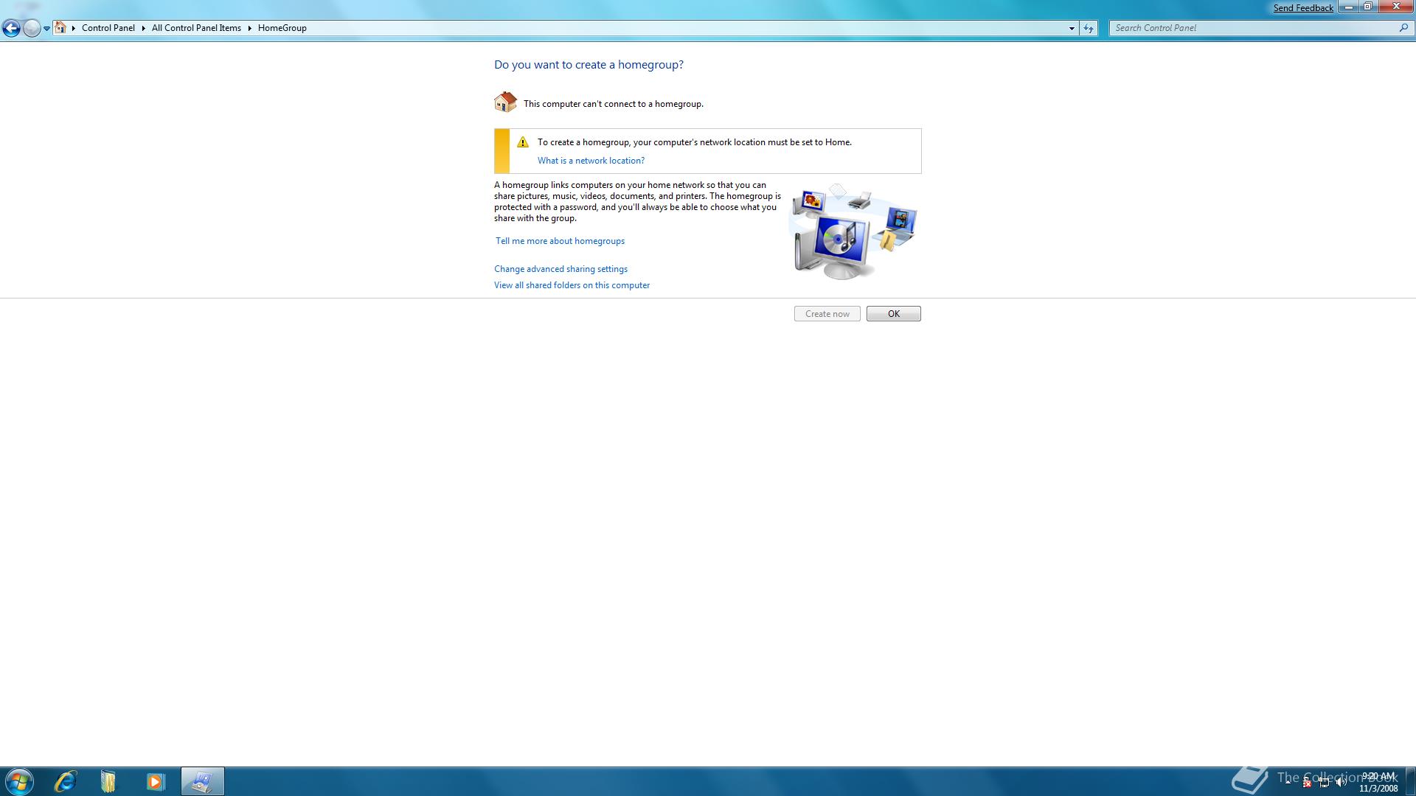
Task: Select All Control Panel Items breadcrumb
Action: pyautogui.click(x=196, y=28)
